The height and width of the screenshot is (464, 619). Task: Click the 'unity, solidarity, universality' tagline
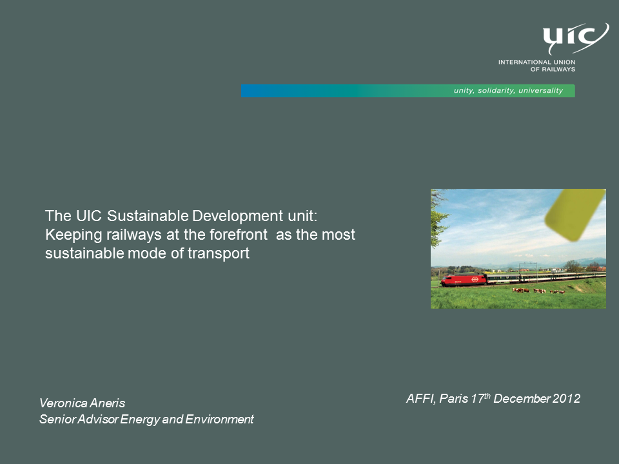508,91
